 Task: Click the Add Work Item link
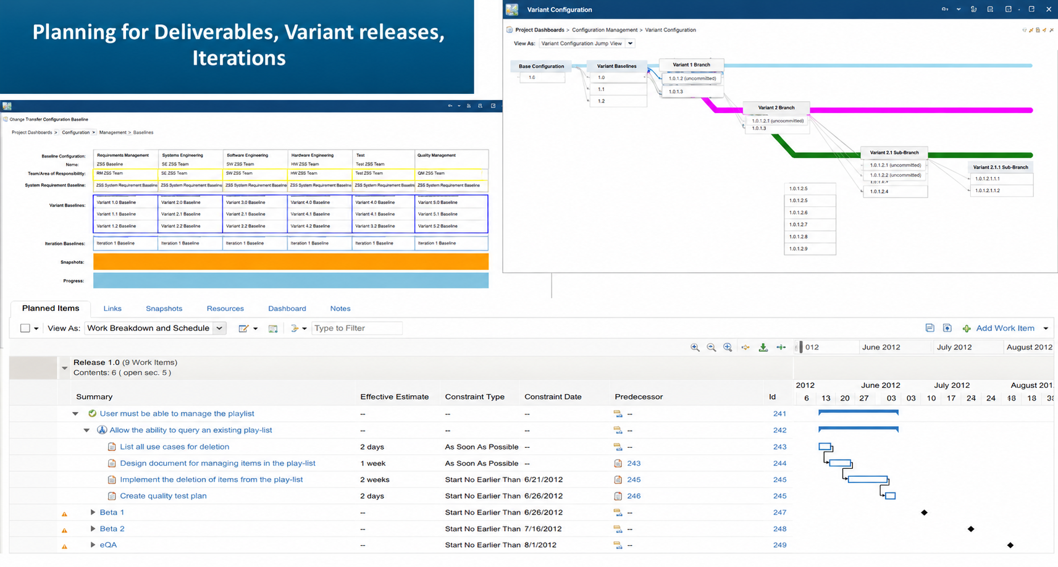tap(1006, 328)
